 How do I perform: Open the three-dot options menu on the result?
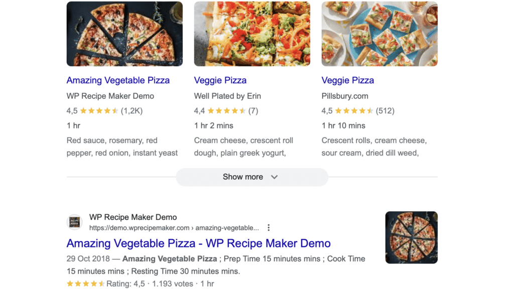click(269, 227)
